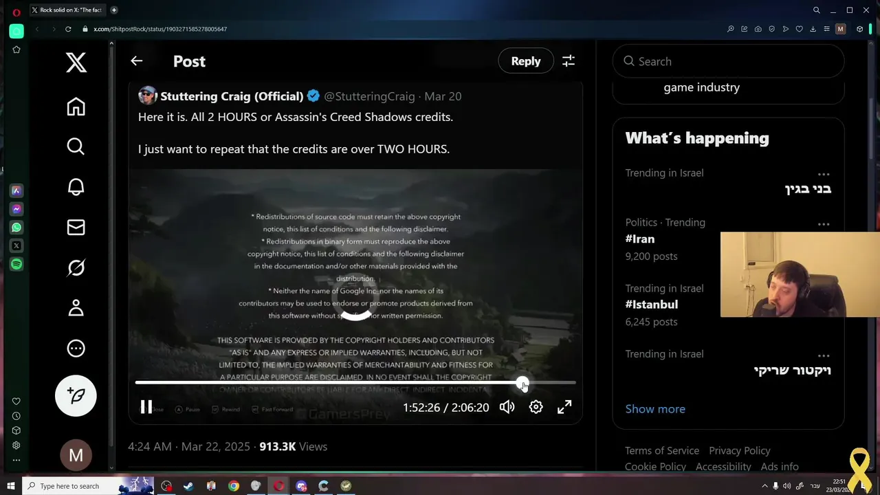Open the X logo home link
Viewport: 880px width, 495px height.
tap(76, 63)
